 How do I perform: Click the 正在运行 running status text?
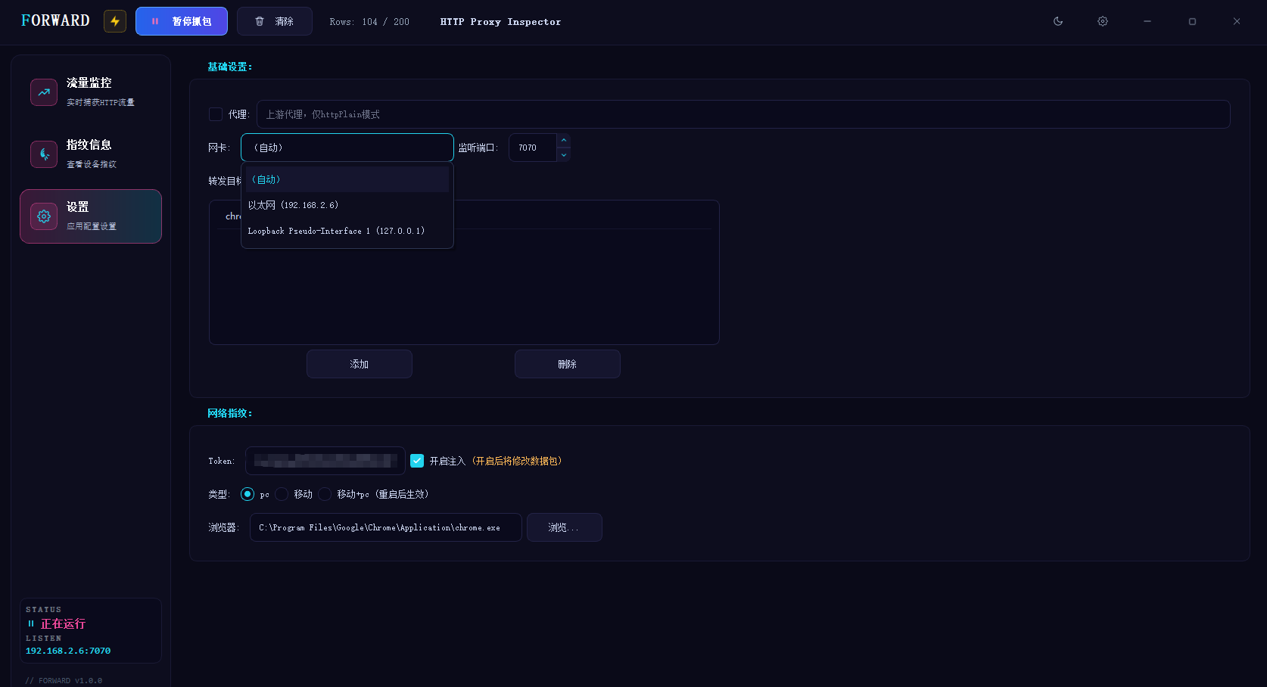tap(63, 624)
